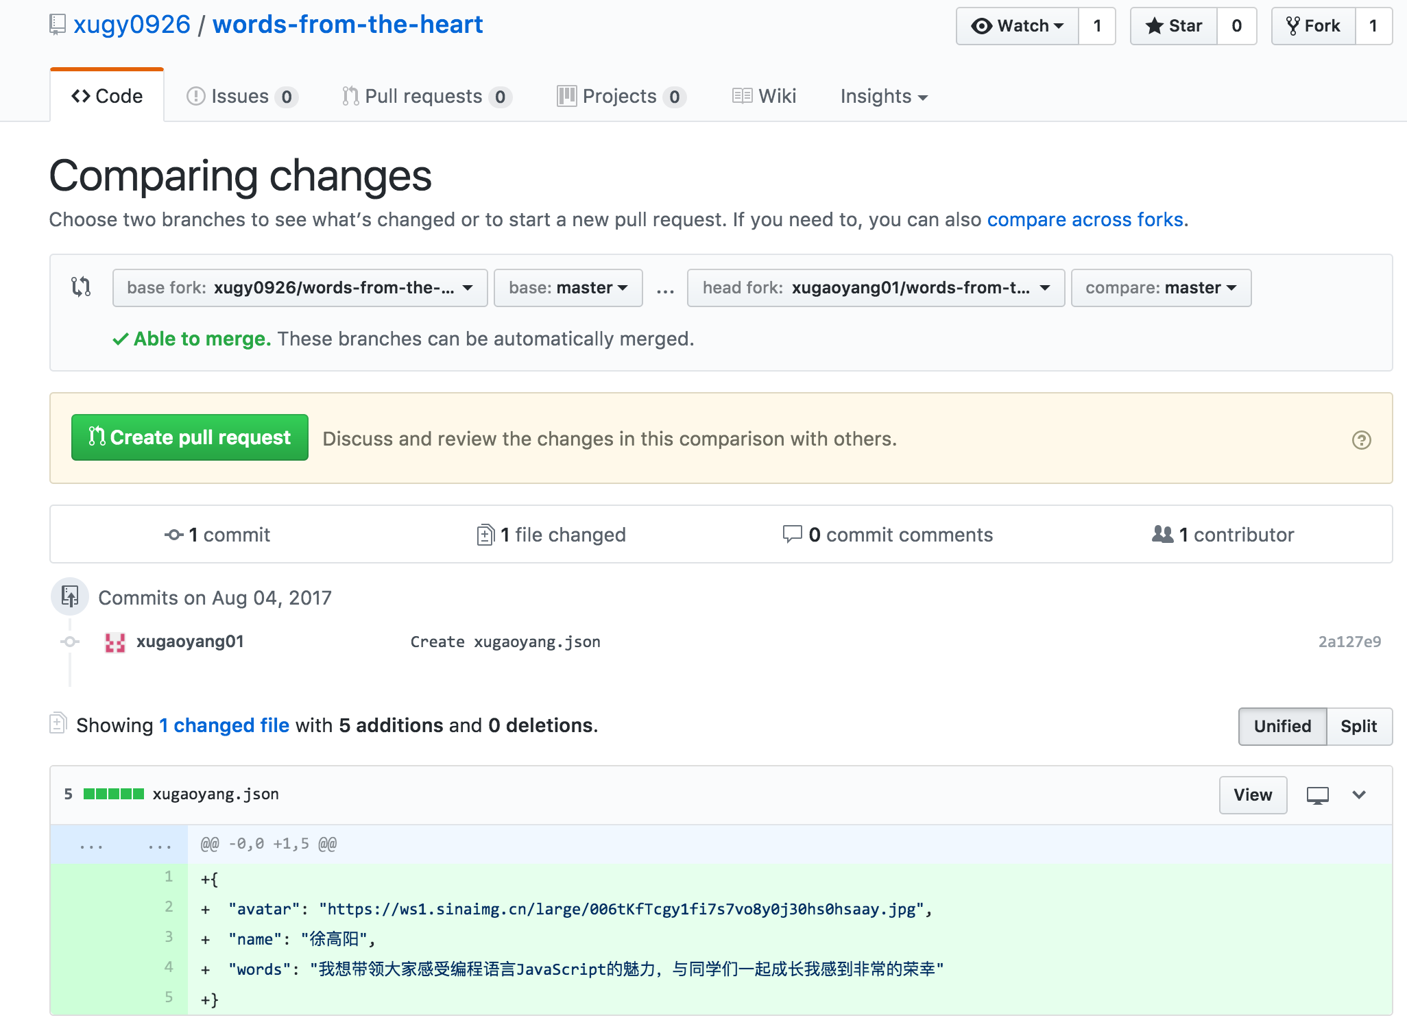This screenshot has width=1407, height=1031.
Task: Open commit hash 2a127e9
Action: tap(1349, 642)
